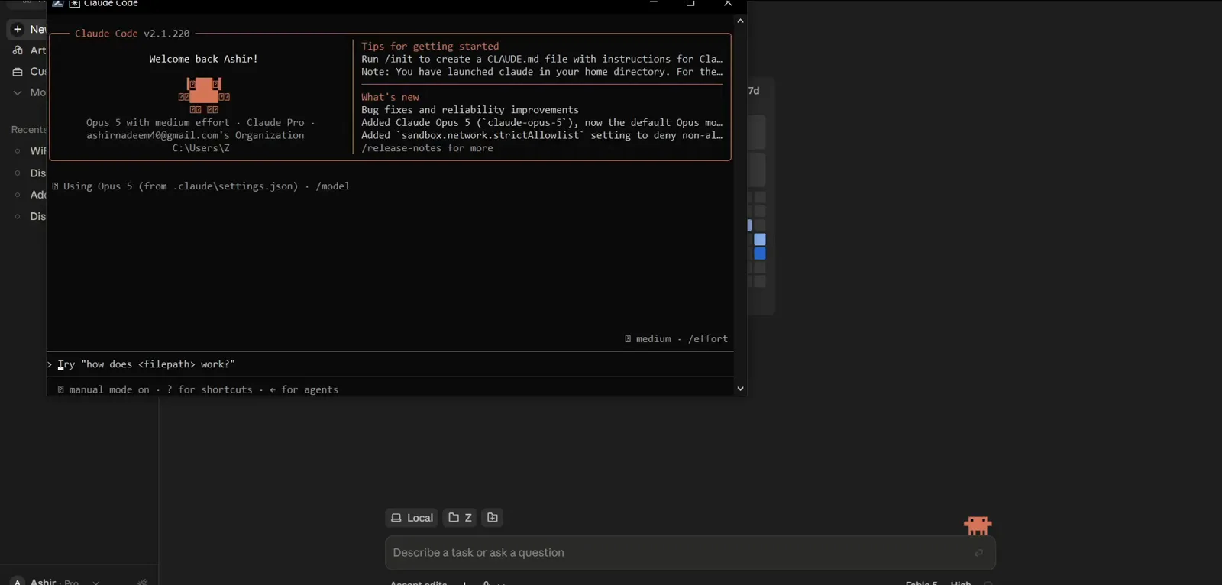The width and height of the screenshot is (1222, 585).
Task: Minimize the Claude Code terminal window
Action: tap(654, 4)
